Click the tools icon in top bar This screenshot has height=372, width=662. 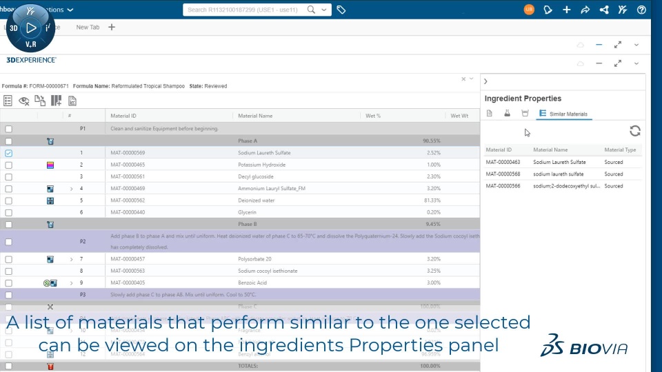pos(623,9)
